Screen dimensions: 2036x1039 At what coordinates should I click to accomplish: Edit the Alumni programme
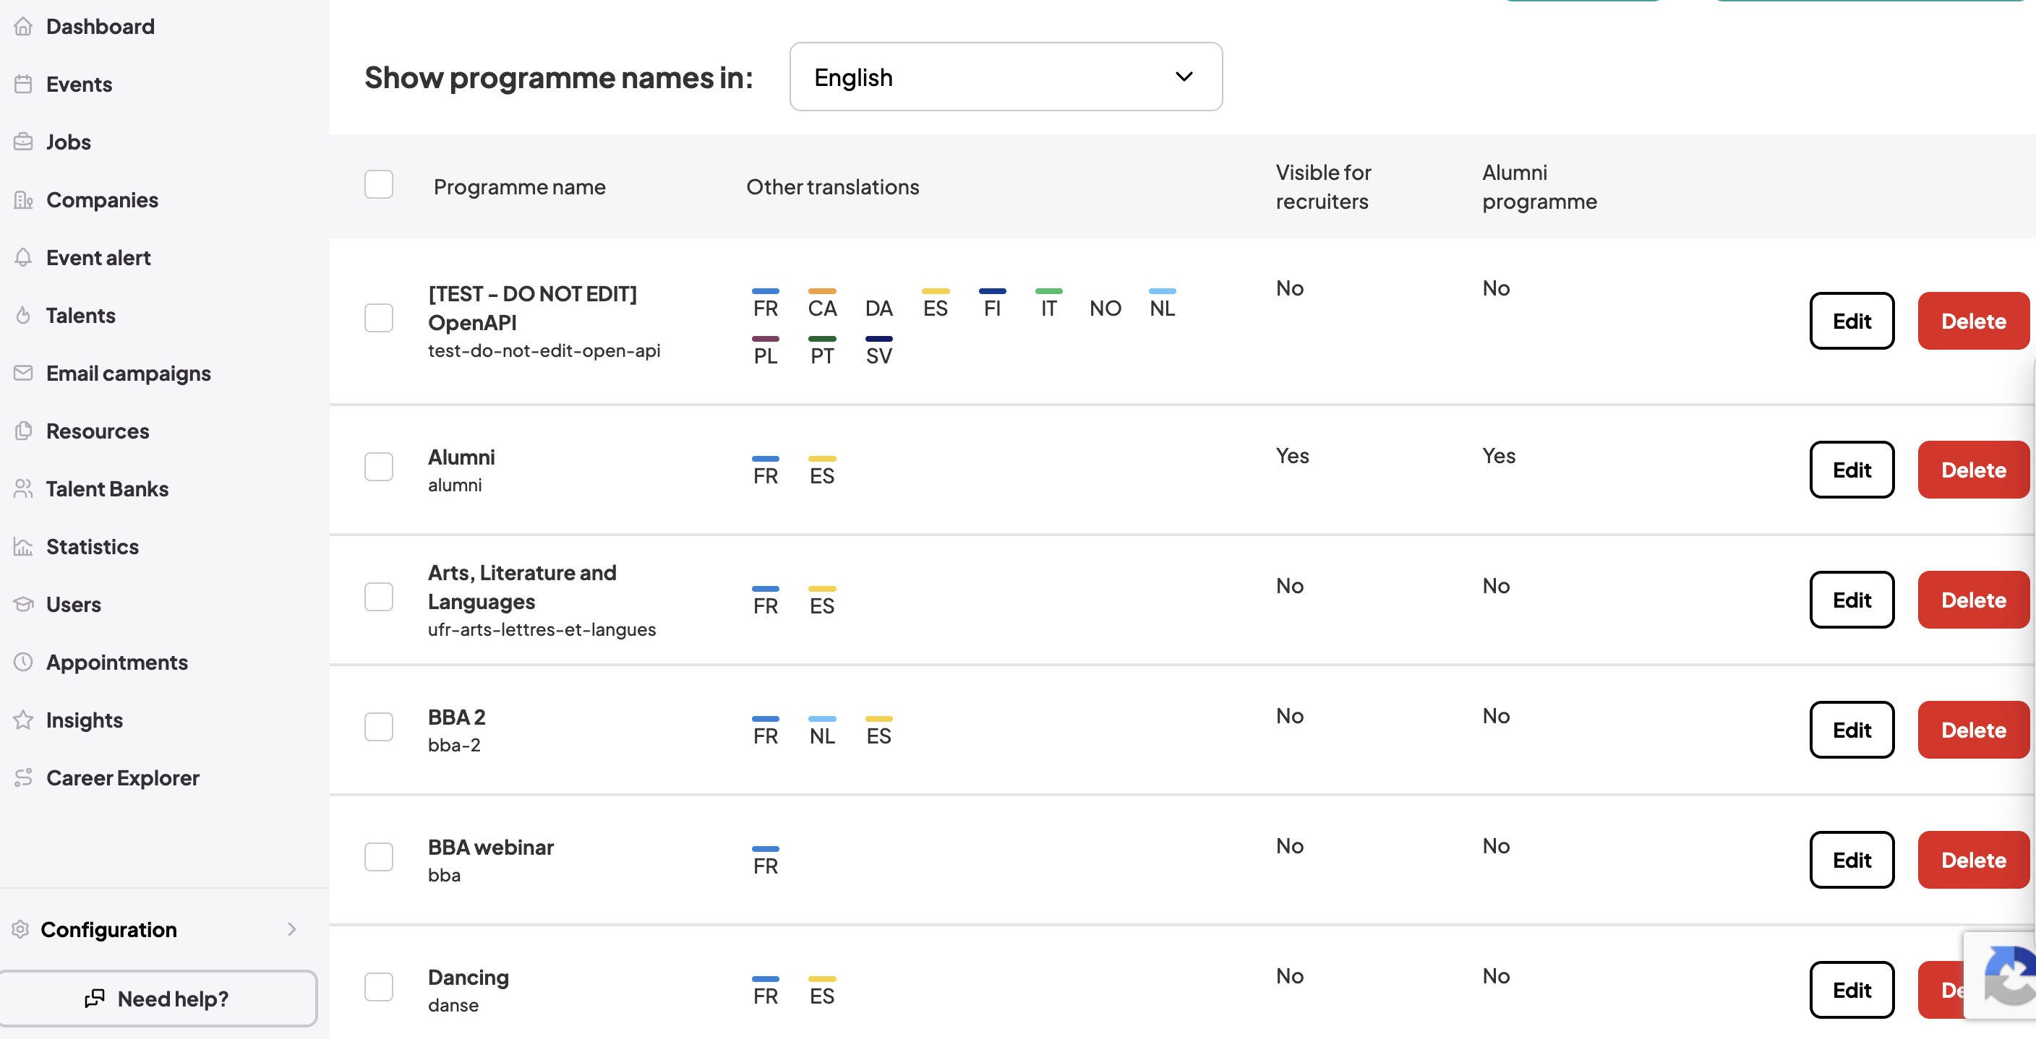[1852, 470]
